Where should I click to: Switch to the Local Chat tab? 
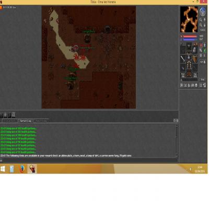click(9, 121)
